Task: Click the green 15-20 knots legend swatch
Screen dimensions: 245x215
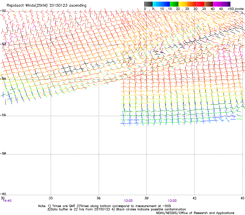Action: tap(174, 4)
